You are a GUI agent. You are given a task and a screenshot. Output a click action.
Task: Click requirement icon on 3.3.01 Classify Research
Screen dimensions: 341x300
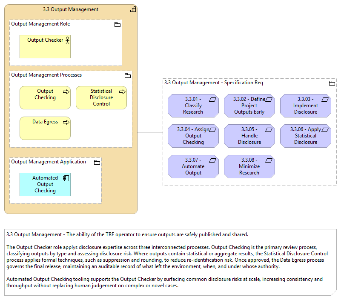pyautogui.click(x=212, y=100)
